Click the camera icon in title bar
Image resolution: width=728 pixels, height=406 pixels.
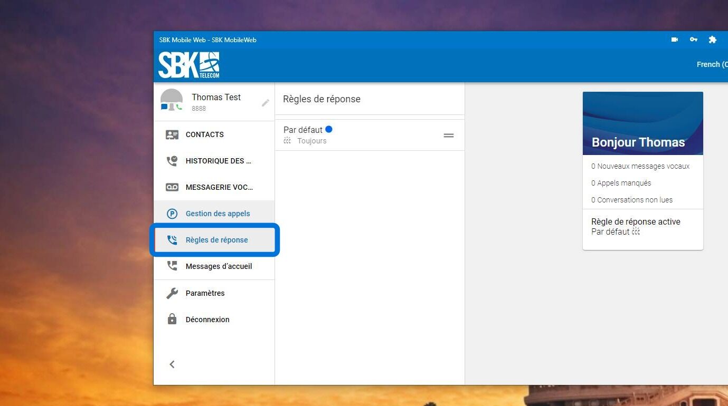coord(675,40)
